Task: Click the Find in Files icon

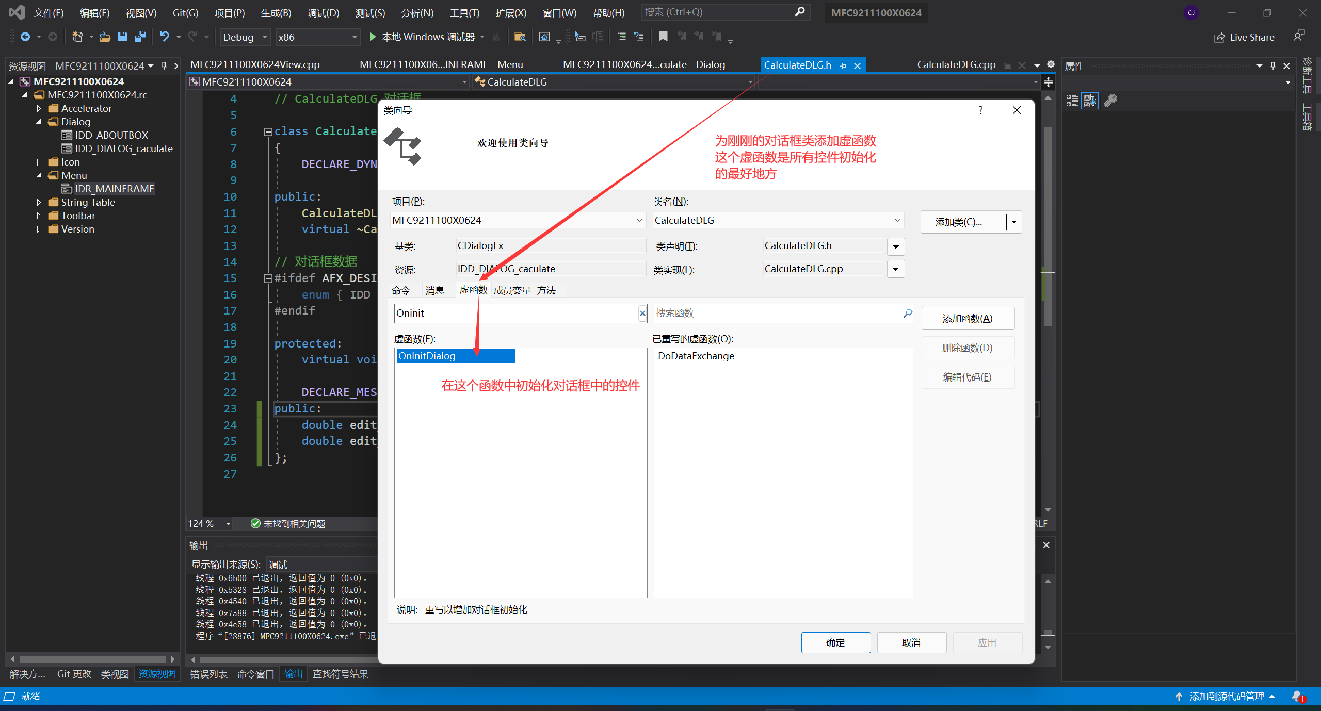Action: click(520, 37)
